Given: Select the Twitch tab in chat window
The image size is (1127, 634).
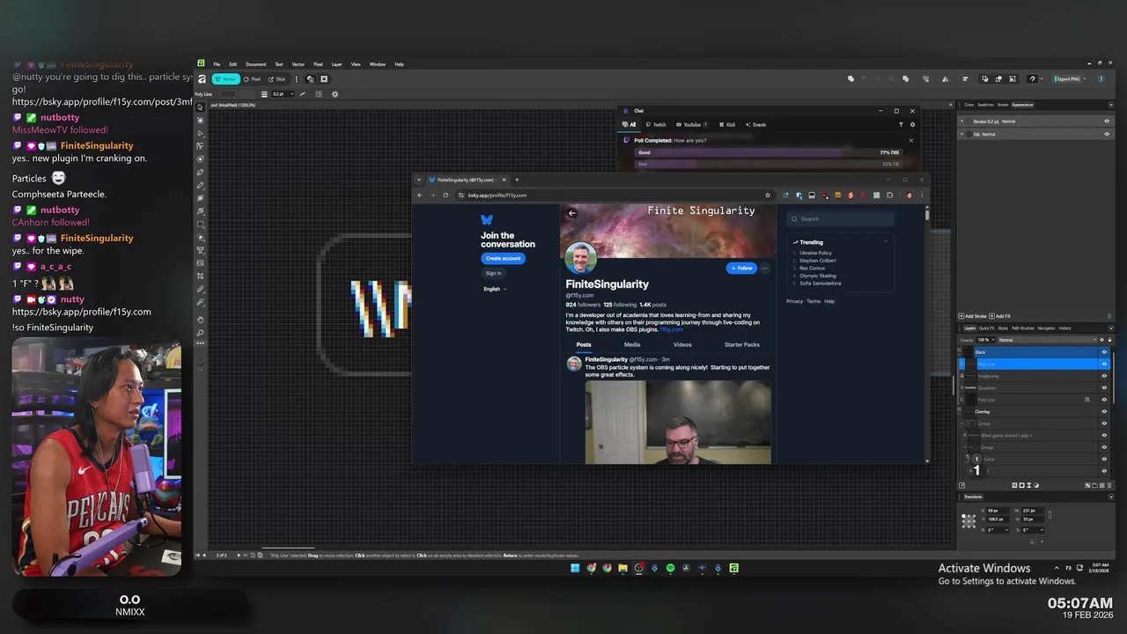Looking at the screenshot, I should pyautogui.click(x=655, y=124).
